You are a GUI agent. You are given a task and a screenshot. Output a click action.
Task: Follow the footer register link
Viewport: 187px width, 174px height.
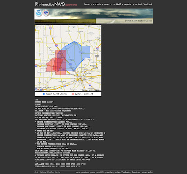(109, 172)
